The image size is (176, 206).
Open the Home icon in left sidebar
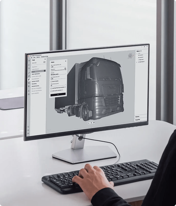pos(29,60)
